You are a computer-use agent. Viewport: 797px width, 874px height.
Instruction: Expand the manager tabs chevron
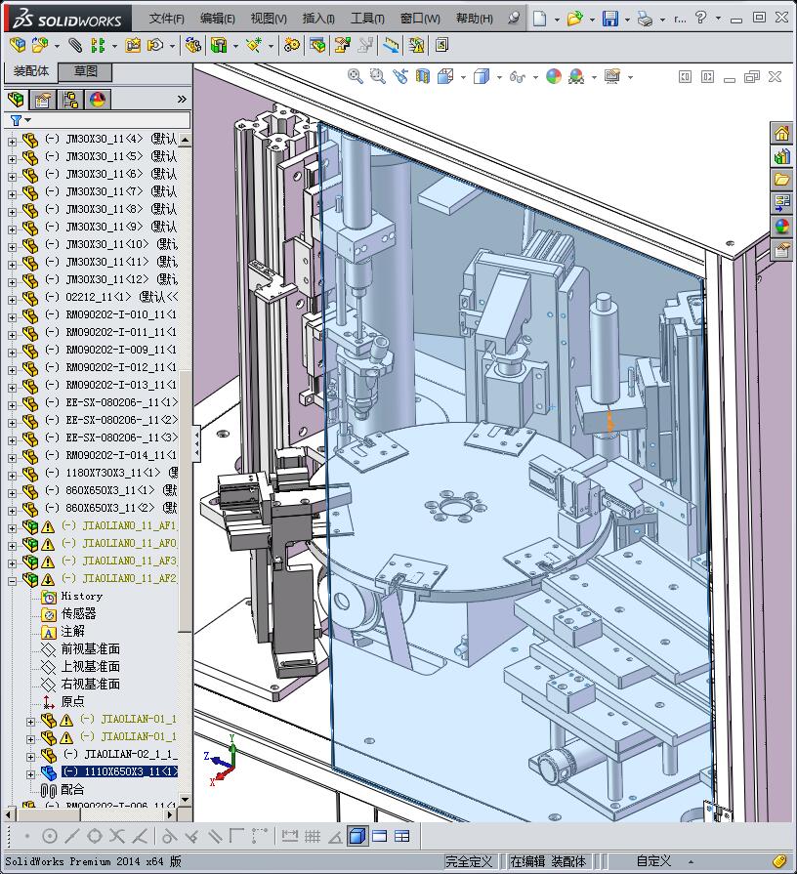point(182,100)
